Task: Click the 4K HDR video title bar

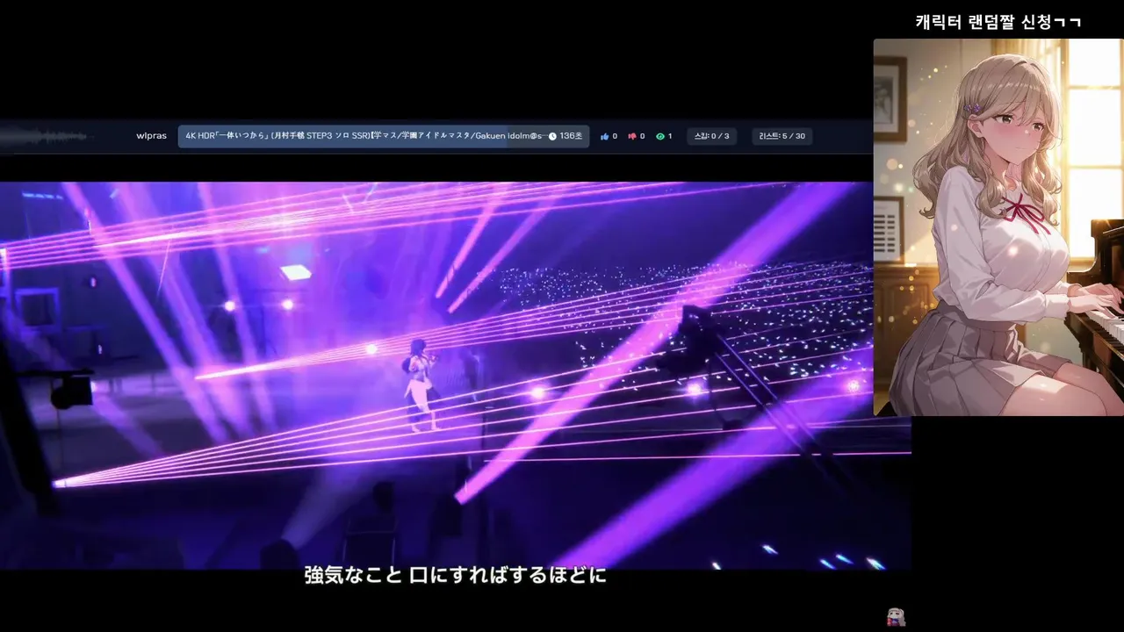Action: tap(384, 136)
